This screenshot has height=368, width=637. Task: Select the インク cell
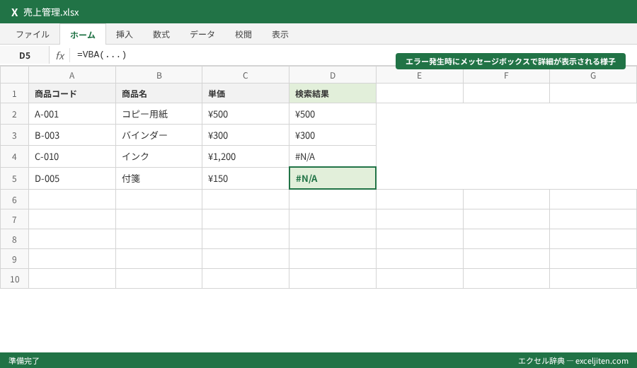tap(159, 156)
